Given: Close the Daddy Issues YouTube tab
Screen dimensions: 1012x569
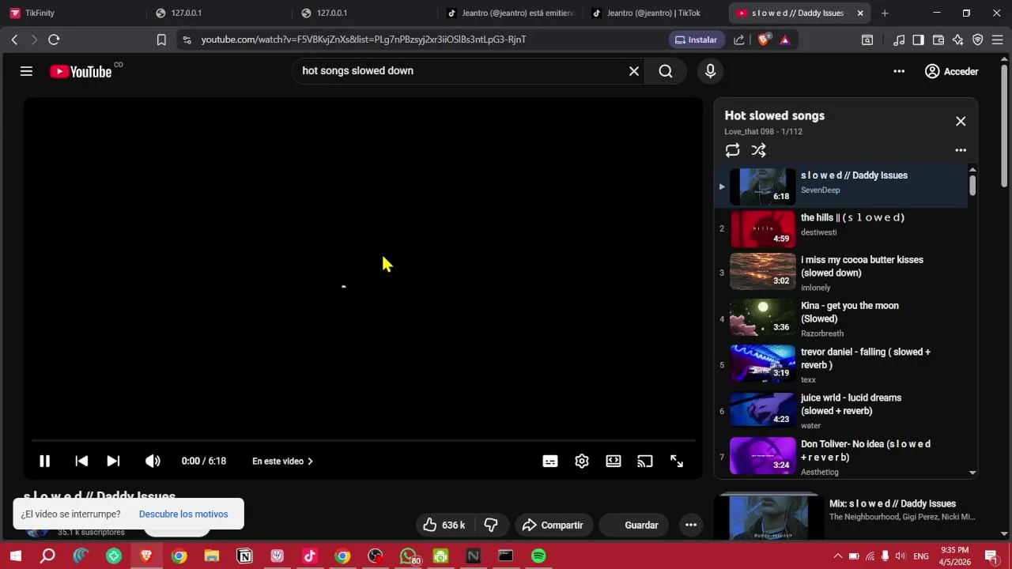Looking at the screenshot, I should (x=860, y=13).
